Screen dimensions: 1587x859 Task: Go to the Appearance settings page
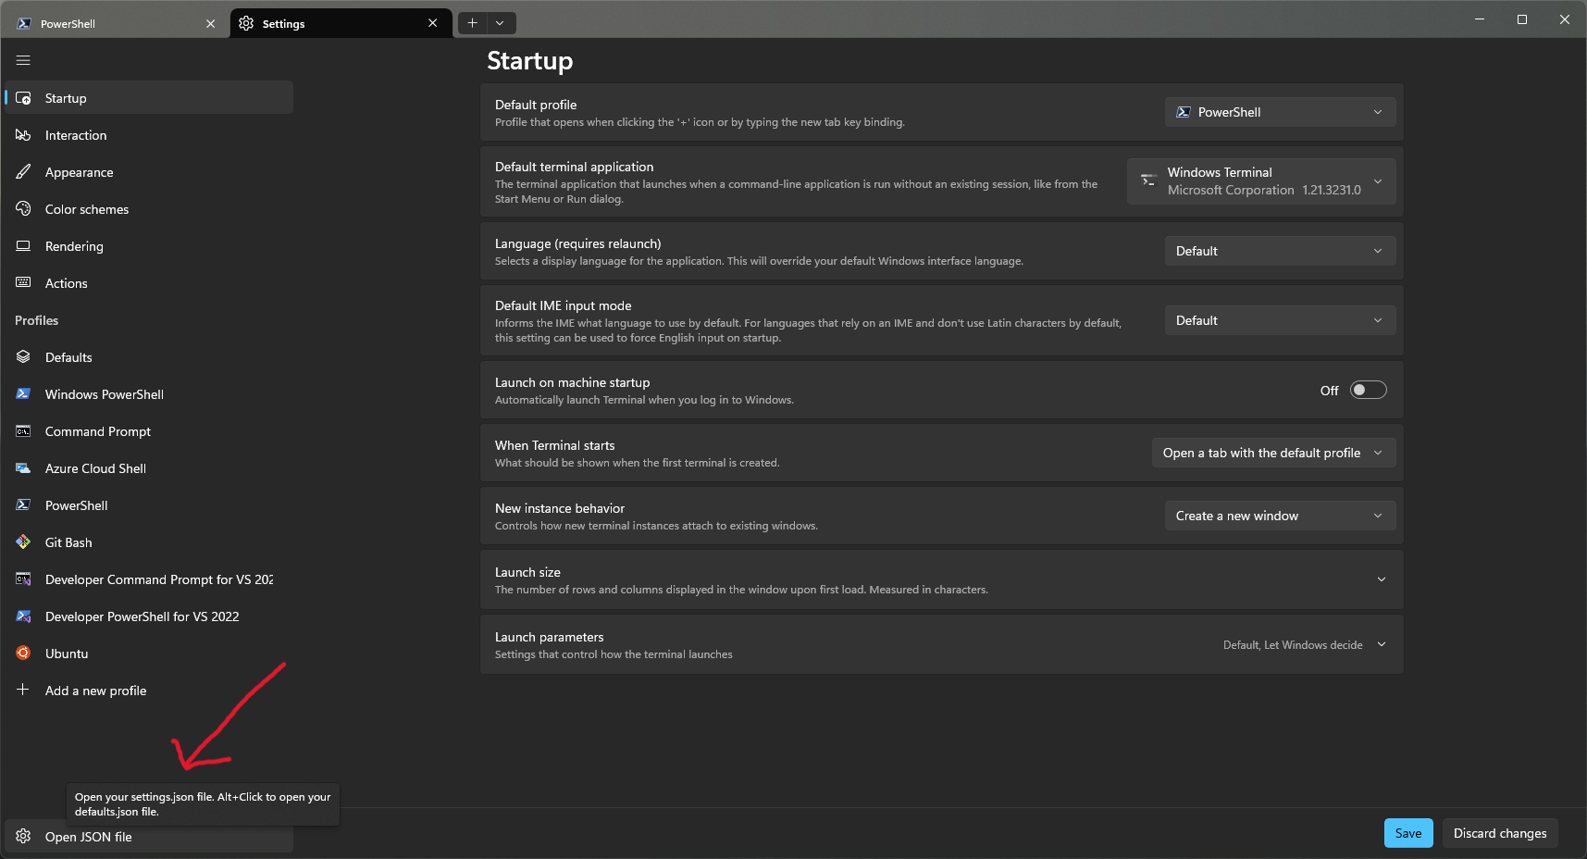click(150, 172)
